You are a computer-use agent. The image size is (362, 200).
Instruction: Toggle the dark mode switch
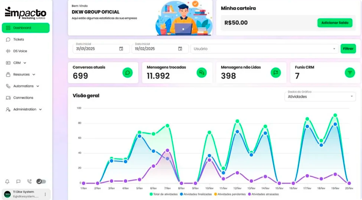[41, 181]
